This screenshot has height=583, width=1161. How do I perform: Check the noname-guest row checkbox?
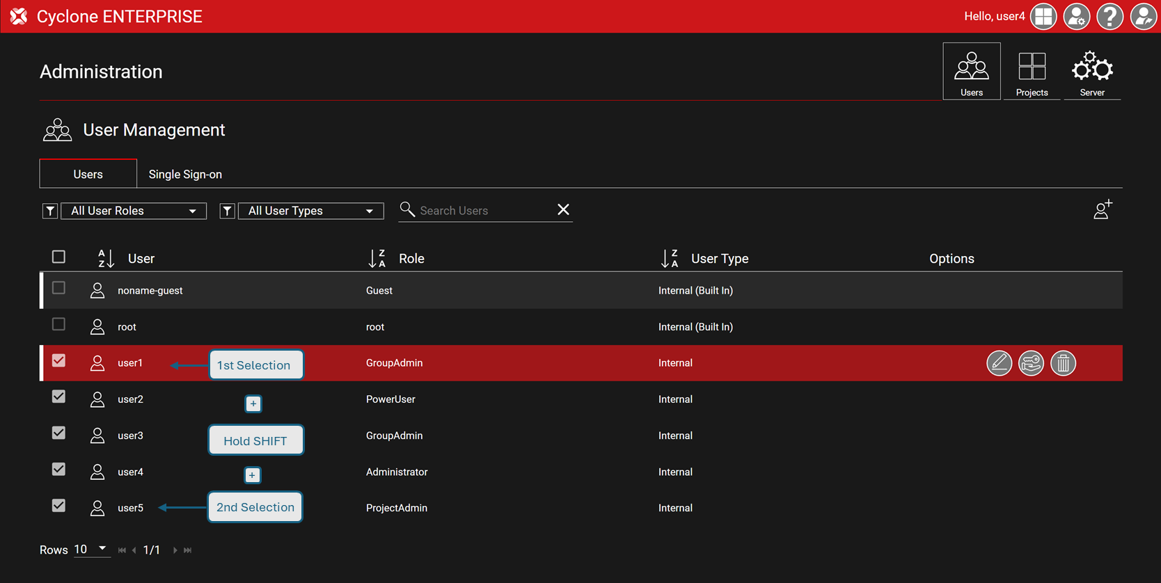point(59,288)
